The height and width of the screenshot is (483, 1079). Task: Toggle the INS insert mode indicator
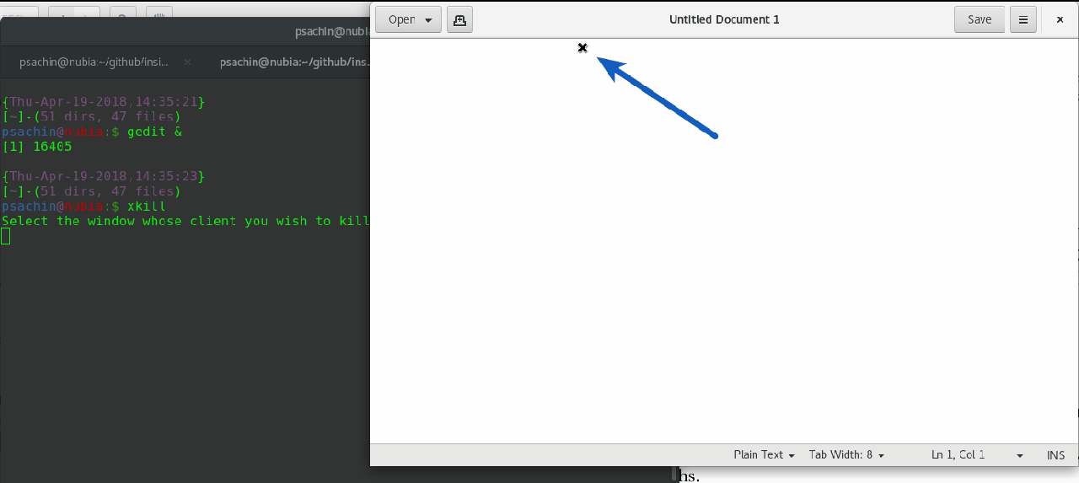1055,454
